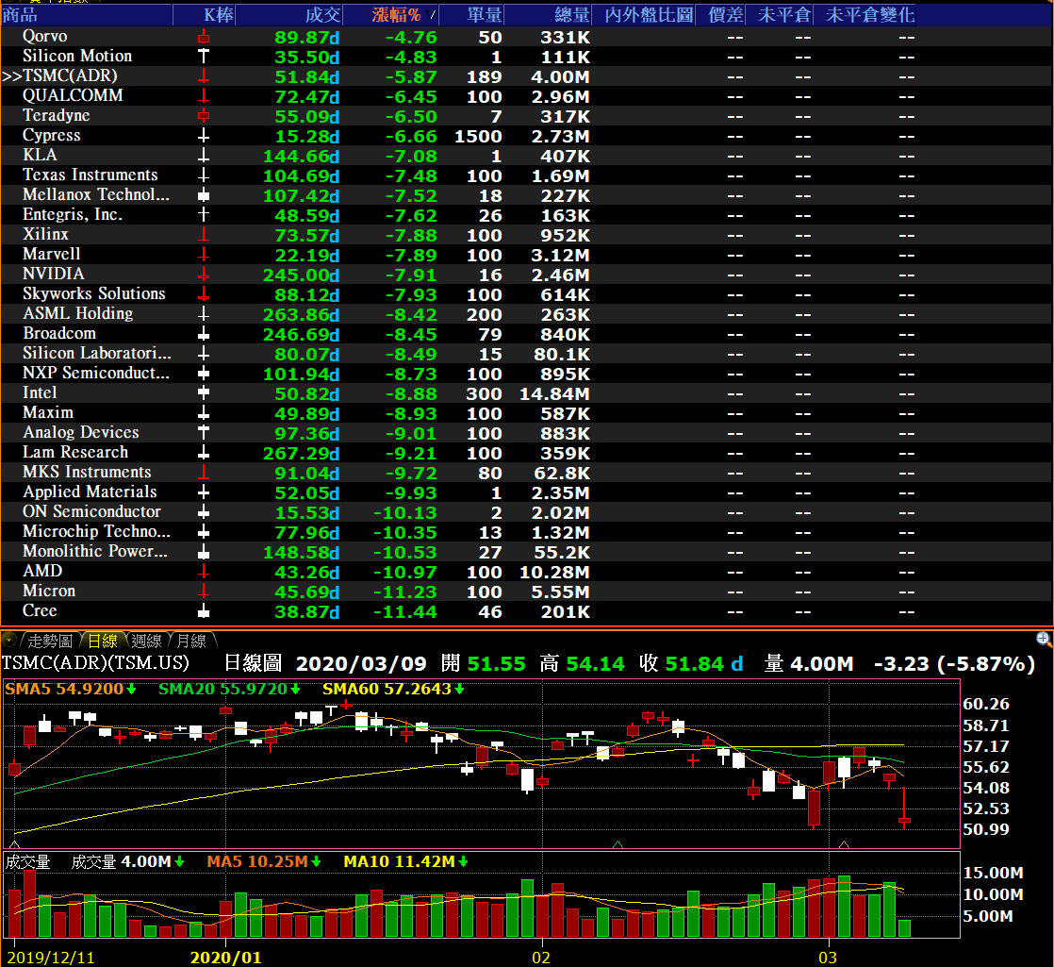The width and height of the screenshot is (1054, 967).
Task: Click the Texas Instruments candlestick icon
Action: pos(204,175)
